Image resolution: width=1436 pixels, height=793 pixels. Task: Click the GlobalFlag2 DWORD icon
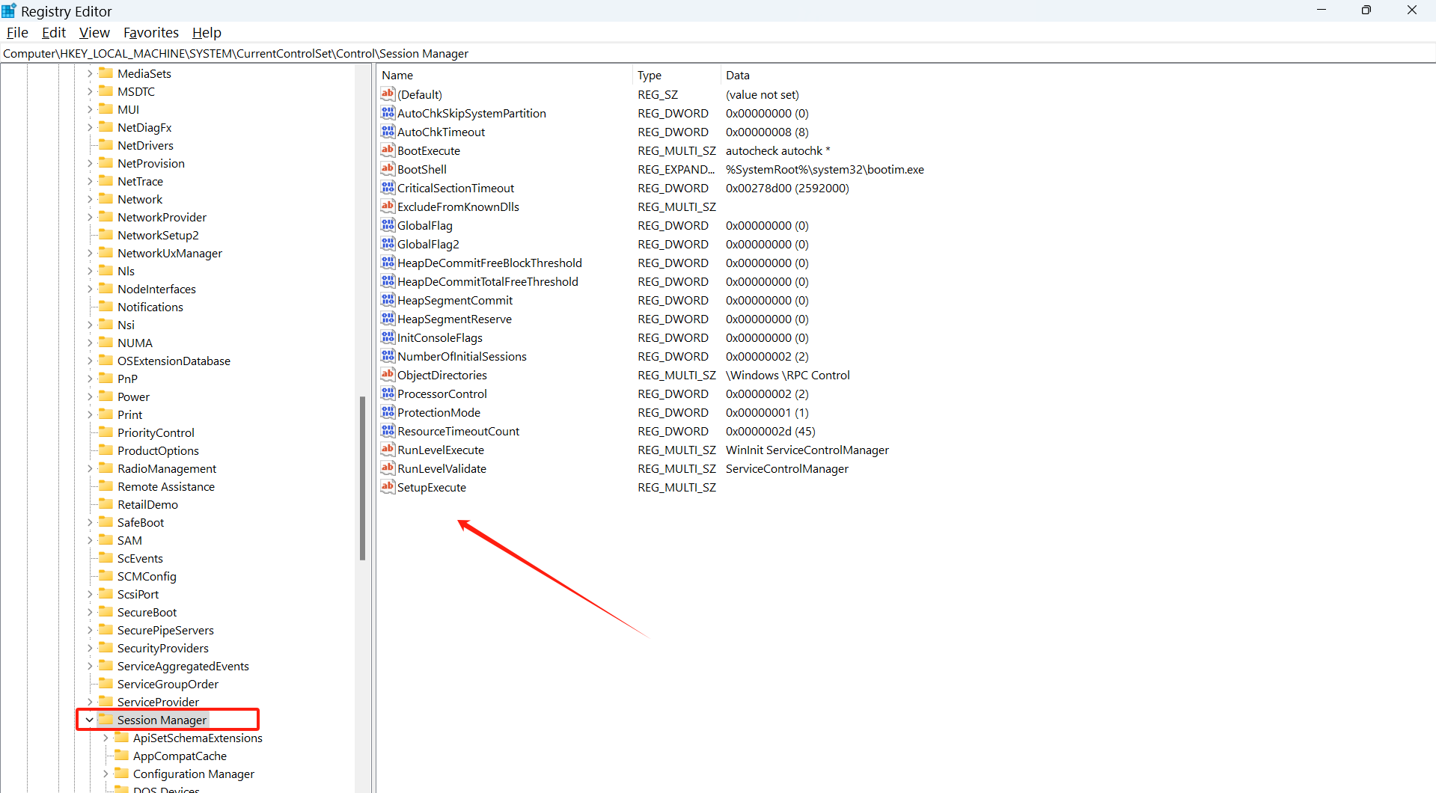(388, 243)
